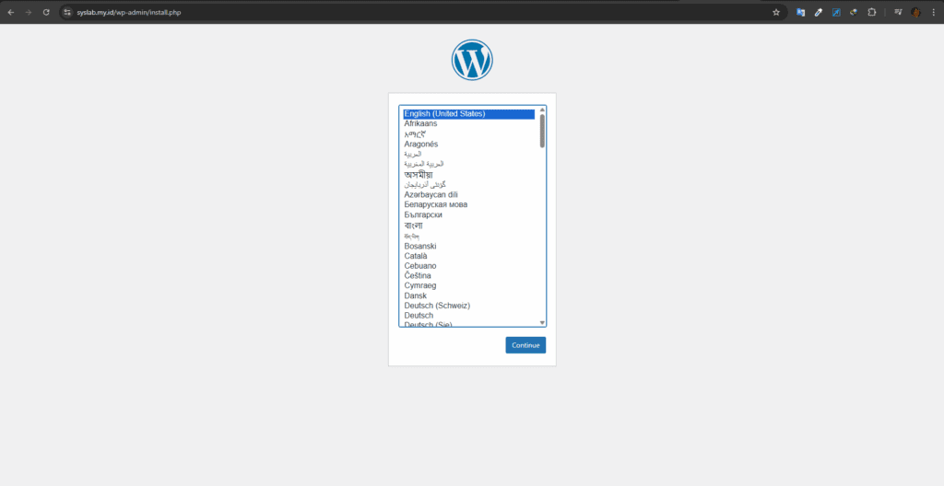The image size is (944, 486).
Task: Reload the current page
Action: coord(46,12)
